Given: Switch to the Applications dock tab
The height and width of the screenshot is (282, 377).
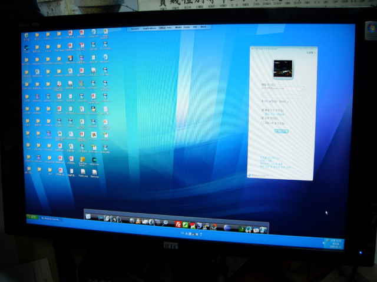Looking at the screenshot, I should point(149,28).
